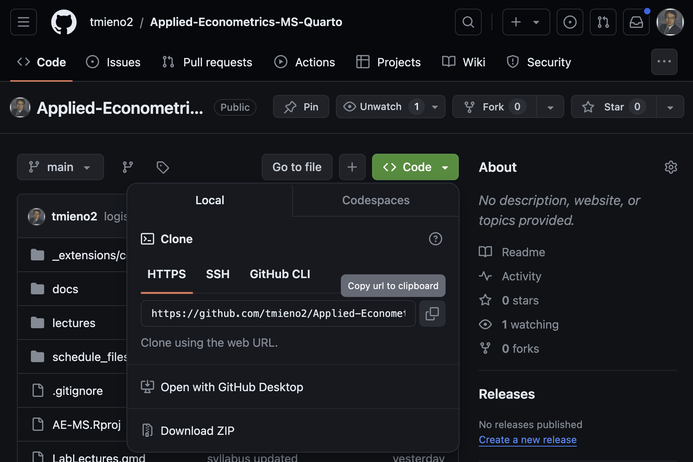View the repository tags icon
The width and height of the screenshot is (693, 462).
(x=163, y=167)
